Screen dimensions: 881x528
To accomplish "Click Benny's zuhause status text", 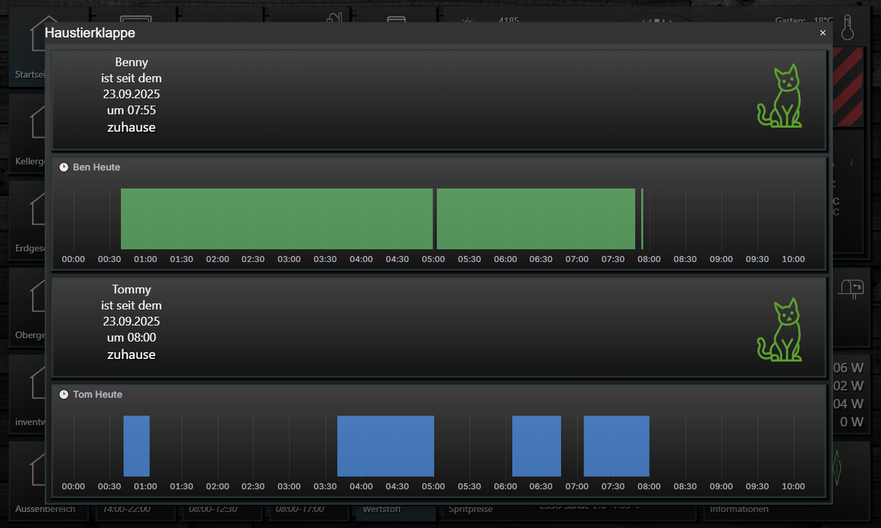I will pyautogui.click(x=132, y=127).
